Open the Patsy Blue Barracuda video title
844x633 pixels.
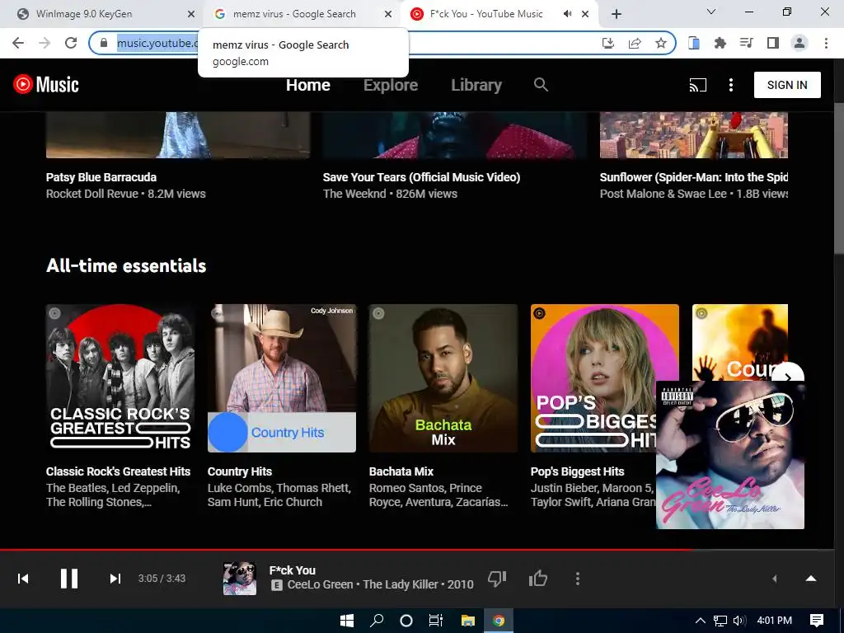101,177
